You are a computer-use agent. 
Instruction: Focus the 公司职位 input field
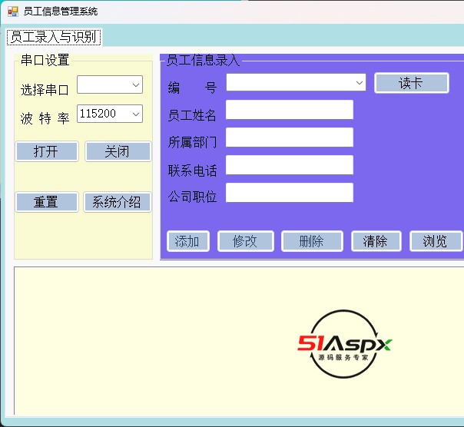pyautogui.click(x=290, y=193)
